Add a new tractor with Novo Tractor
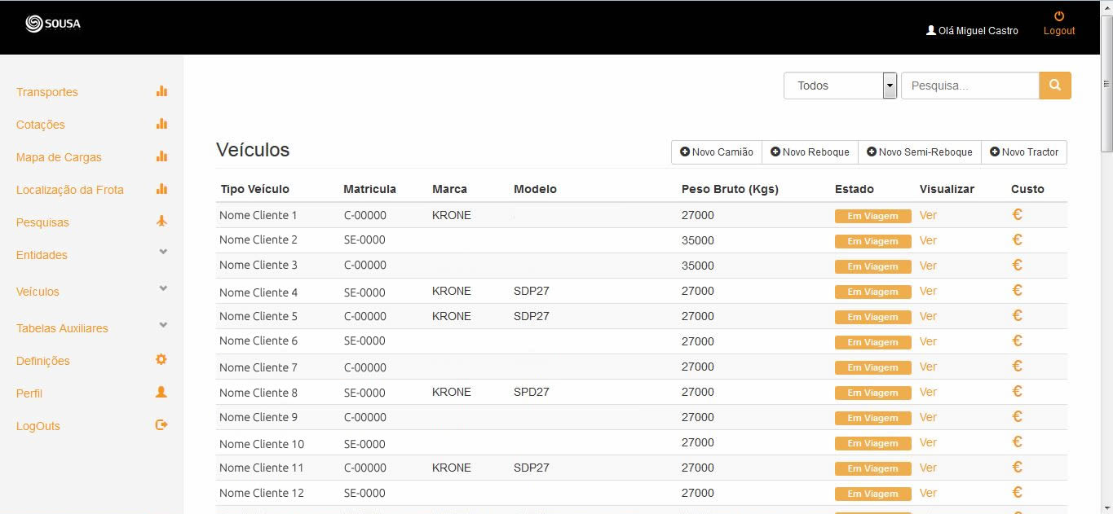The width and height of the screenshot is (1113, 514). pos(1024,152)
